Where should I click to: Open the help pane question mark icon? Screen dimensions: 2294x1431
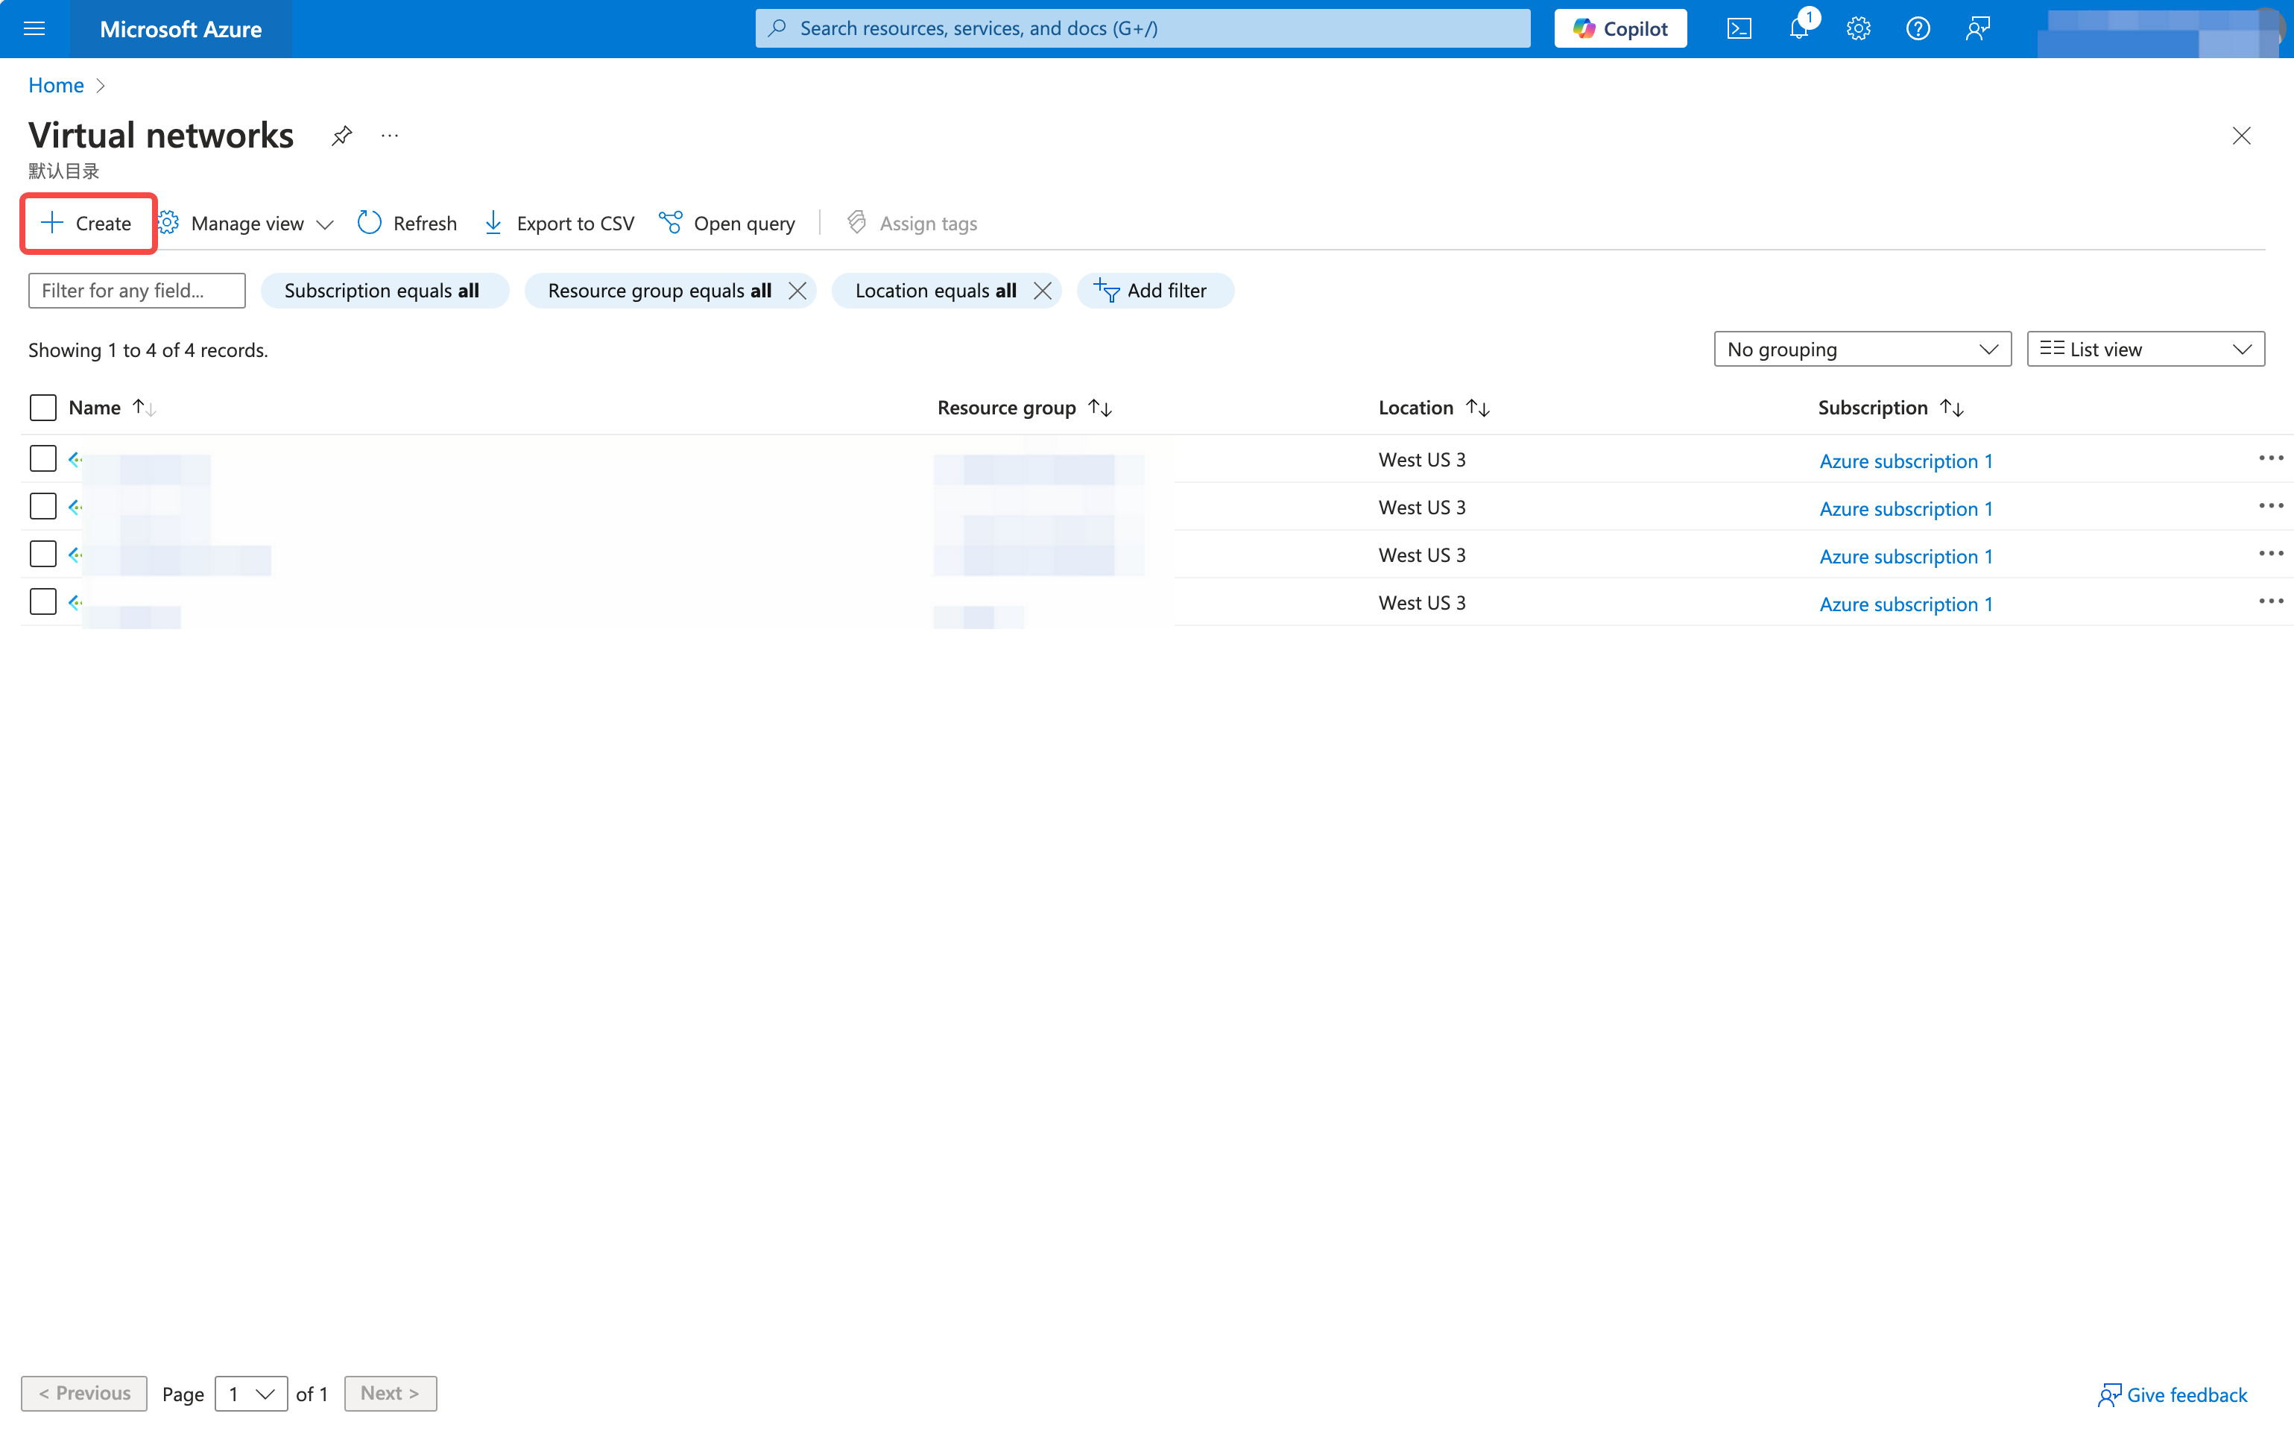point(1918,28)
